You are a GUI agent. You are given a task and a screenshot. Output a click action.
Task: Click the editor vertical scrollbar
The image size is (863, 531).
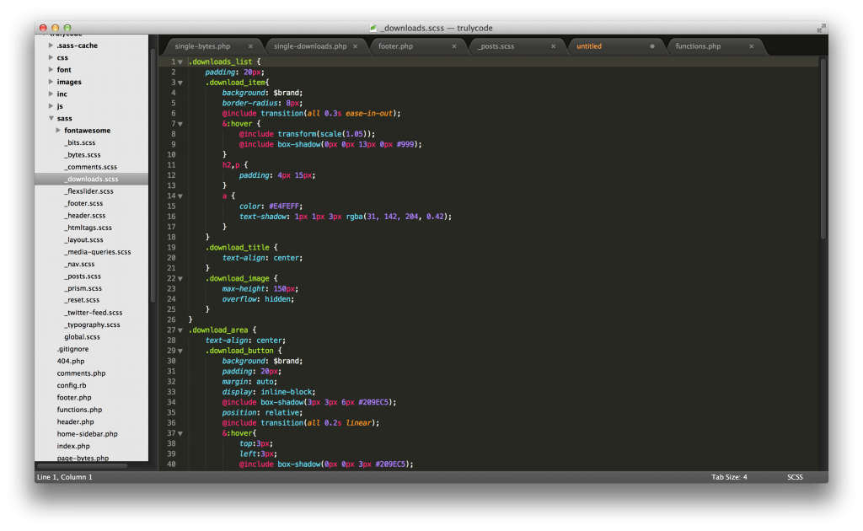[823, 148]
